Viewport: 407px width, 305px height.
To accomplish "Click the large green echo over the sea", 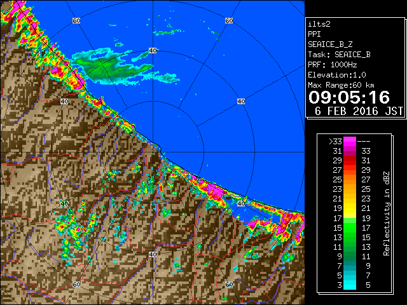I will 112,66.
